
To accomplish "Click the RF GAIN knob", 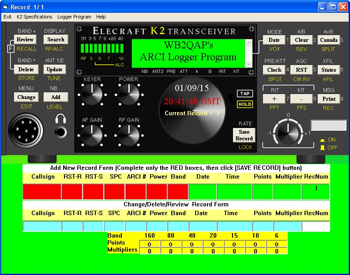I will click(129, 135).
